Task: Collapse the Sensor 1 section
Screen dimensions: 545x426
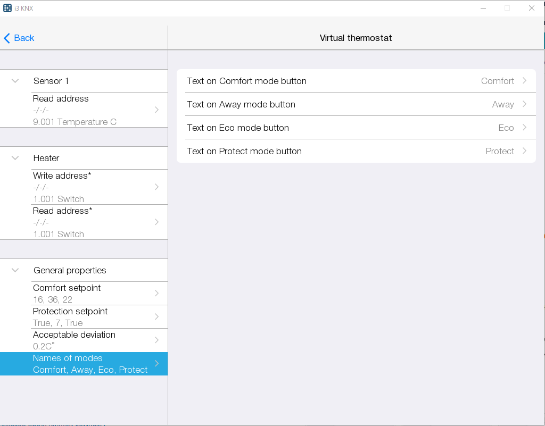Action: 15,81
